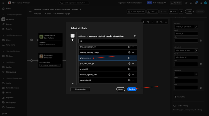The image size is (209, 116).
Task: Open Reports in the sidebar
Action: click(x=9, y=29)
